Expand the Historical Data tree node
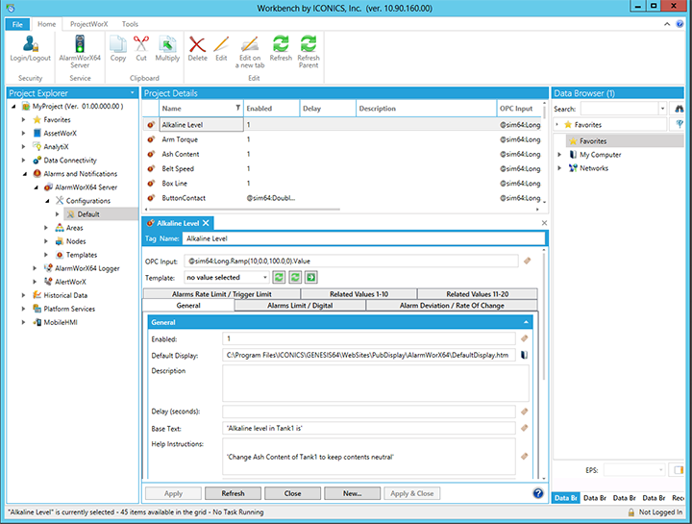The image size is (692, 524). 23,295
